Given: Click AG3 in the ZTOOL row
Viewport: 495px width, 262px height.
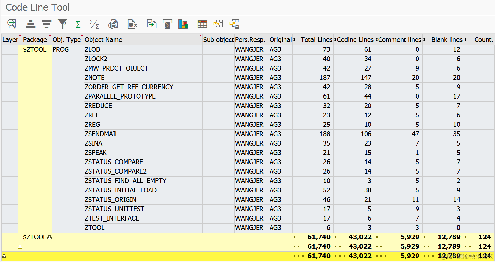Looking at the screenshot, I should [x=275, y=228].
